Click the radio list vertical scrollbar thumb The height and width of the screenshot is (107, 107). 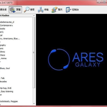tap(34, 52)
